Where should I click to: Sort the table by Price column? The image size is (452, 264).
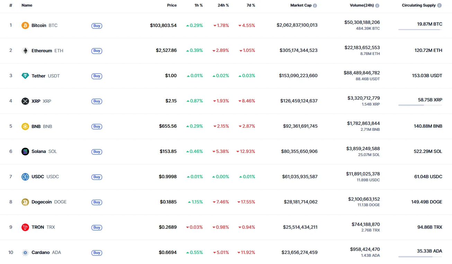(x=171, y=6)
